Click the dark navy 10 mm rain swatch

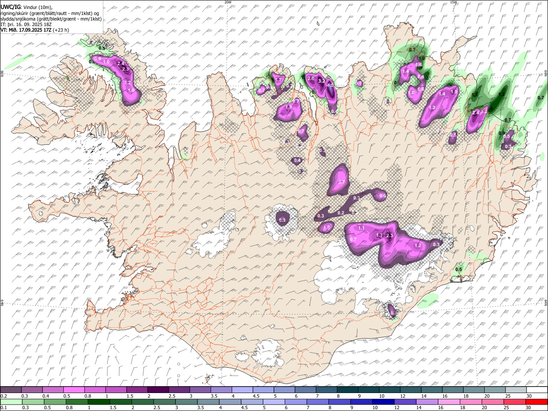click(x=383, y=402)
